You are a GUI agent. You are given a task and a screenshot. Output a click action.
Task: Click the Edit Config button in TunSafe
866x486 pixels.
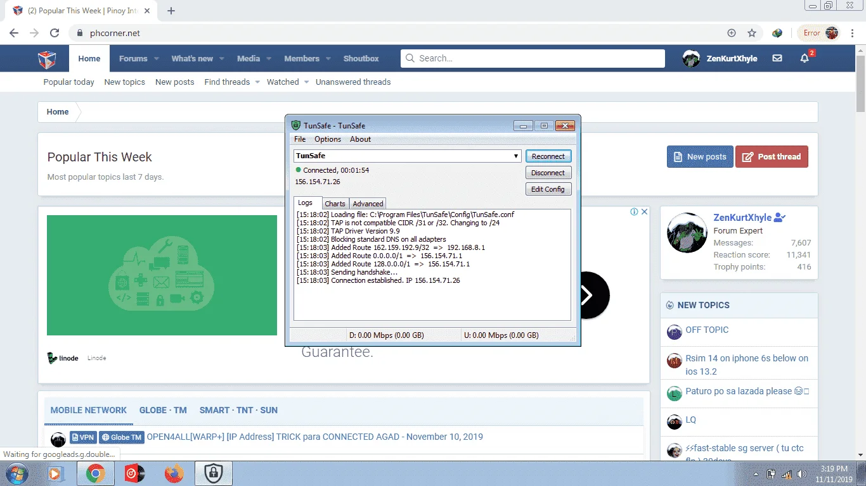pyautogui.click(x=548, y=189)
